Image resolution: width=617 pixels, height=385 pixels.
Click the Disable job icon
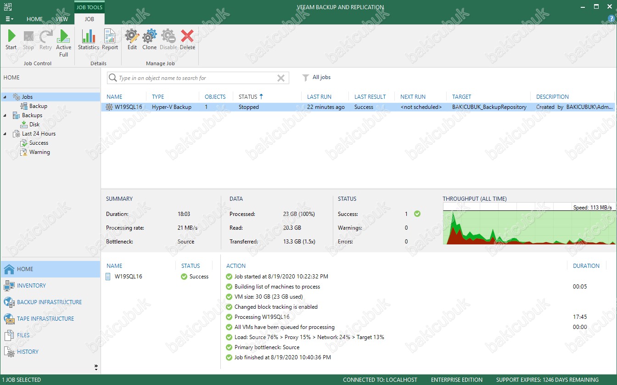coord(168,40)
